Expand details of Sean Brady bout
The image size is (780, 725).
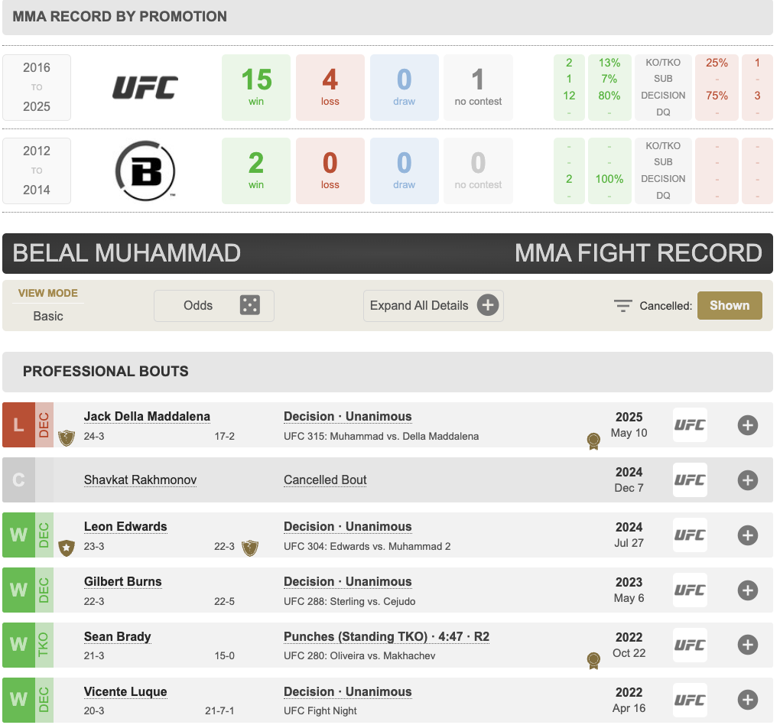click(748, 645)
